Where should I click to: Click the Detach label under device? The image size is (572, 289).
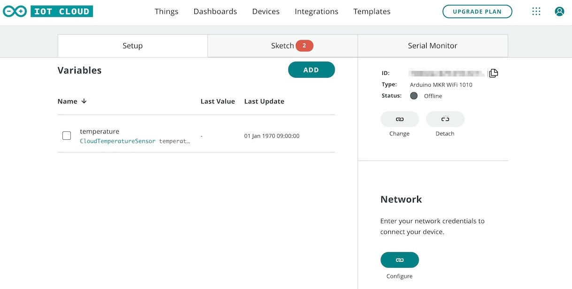445,134
